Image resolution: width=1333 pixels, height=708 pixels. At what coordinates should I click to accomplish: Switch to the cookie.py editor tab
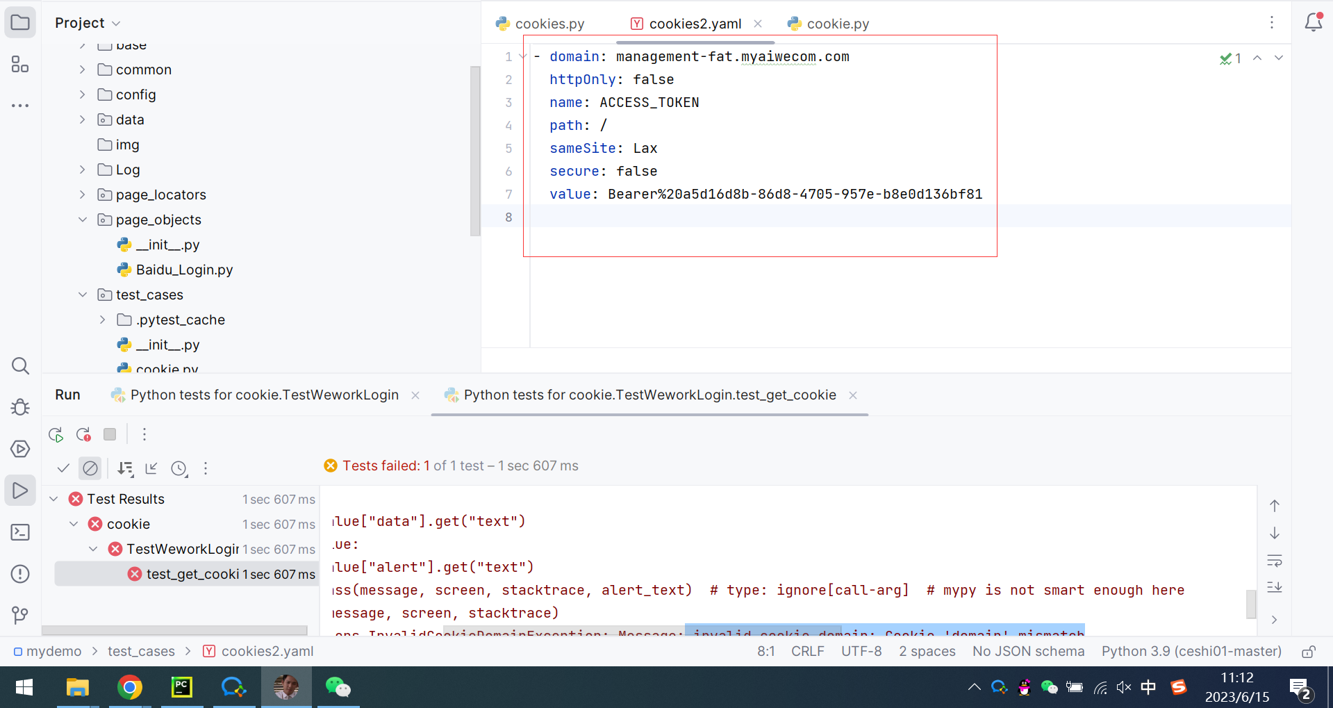[x=828, y=24]
